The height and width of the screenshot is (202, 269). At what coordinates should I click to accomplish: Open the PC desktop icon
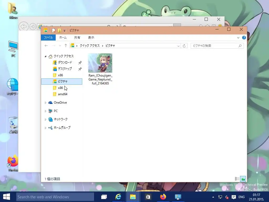13,49
